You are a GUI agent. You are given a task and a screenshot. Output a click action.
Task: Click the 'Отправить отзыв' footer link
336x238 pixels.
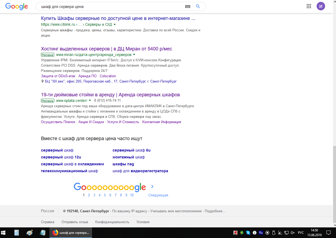point(75,222)
